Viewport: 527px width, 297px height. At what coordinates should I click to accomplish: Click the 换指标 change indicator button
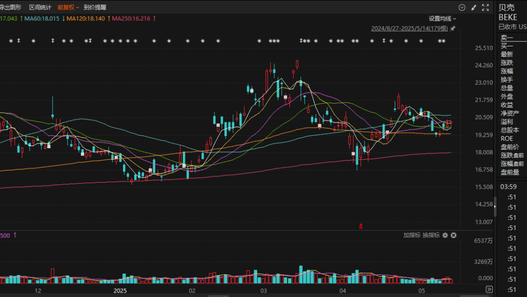(x=431, y=235)
